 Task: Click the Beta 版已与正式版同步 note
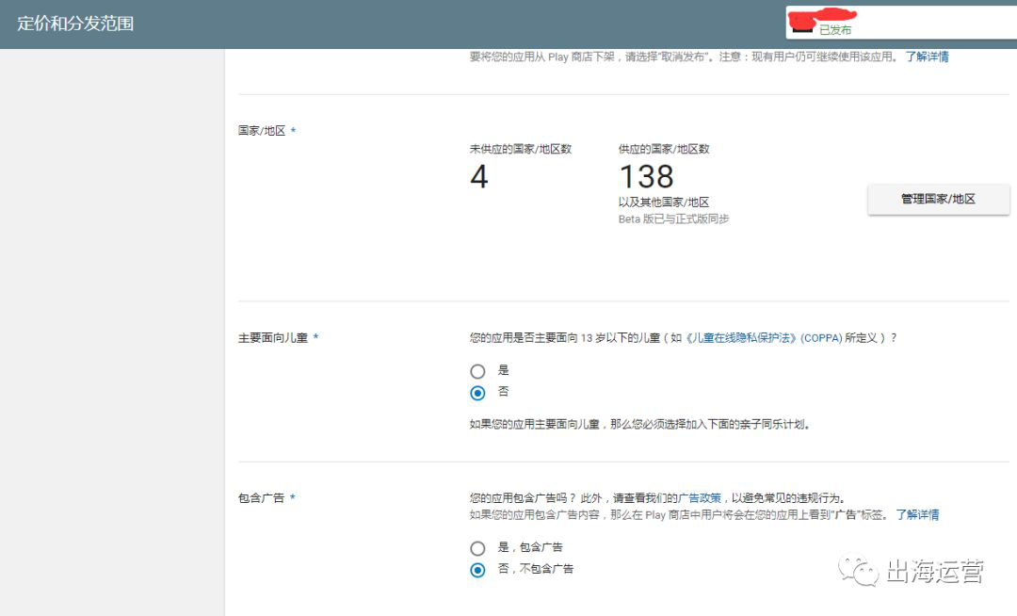click(673, 219)
